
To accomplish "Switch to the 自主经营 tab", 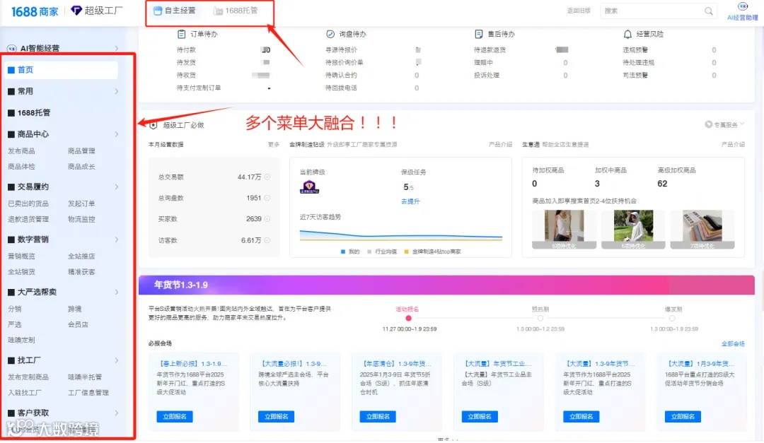I will point(175,11).
